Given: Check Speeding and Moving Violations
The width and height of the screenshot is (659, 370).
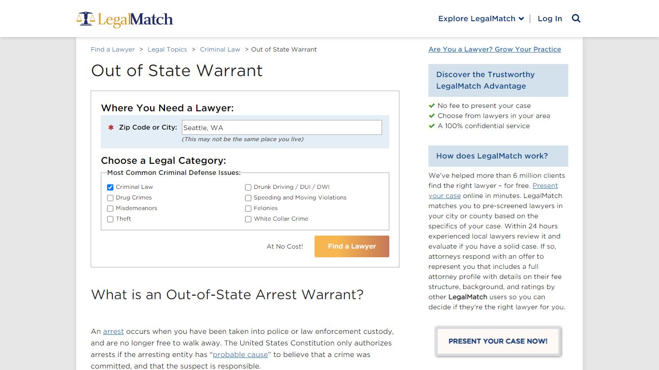Looking at the screenshot, I should point(248,198).
